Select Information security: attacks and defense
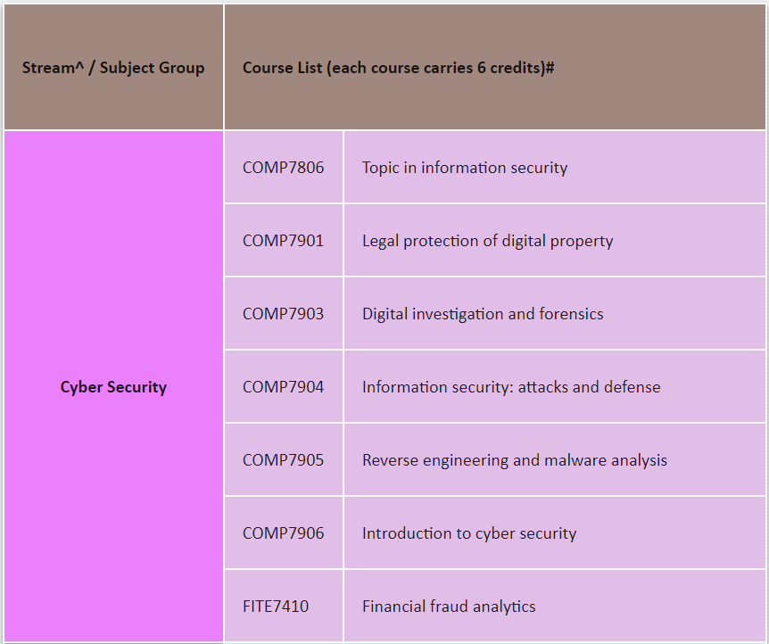 tap(510, 387)
